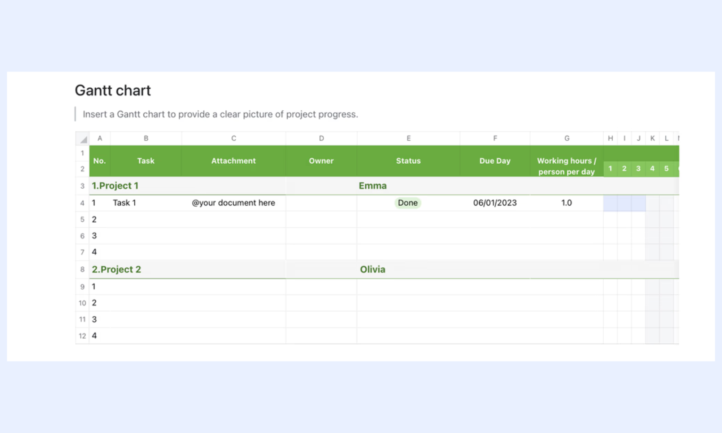Screen dimensions: 722x433
Task: Select row 12 header number
Action: point(82,336)
